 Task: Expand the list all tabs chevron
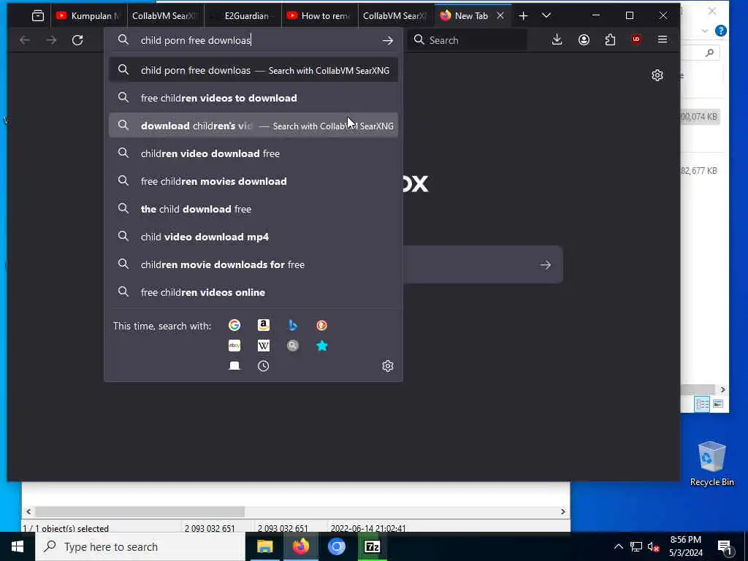click(546, 16)
